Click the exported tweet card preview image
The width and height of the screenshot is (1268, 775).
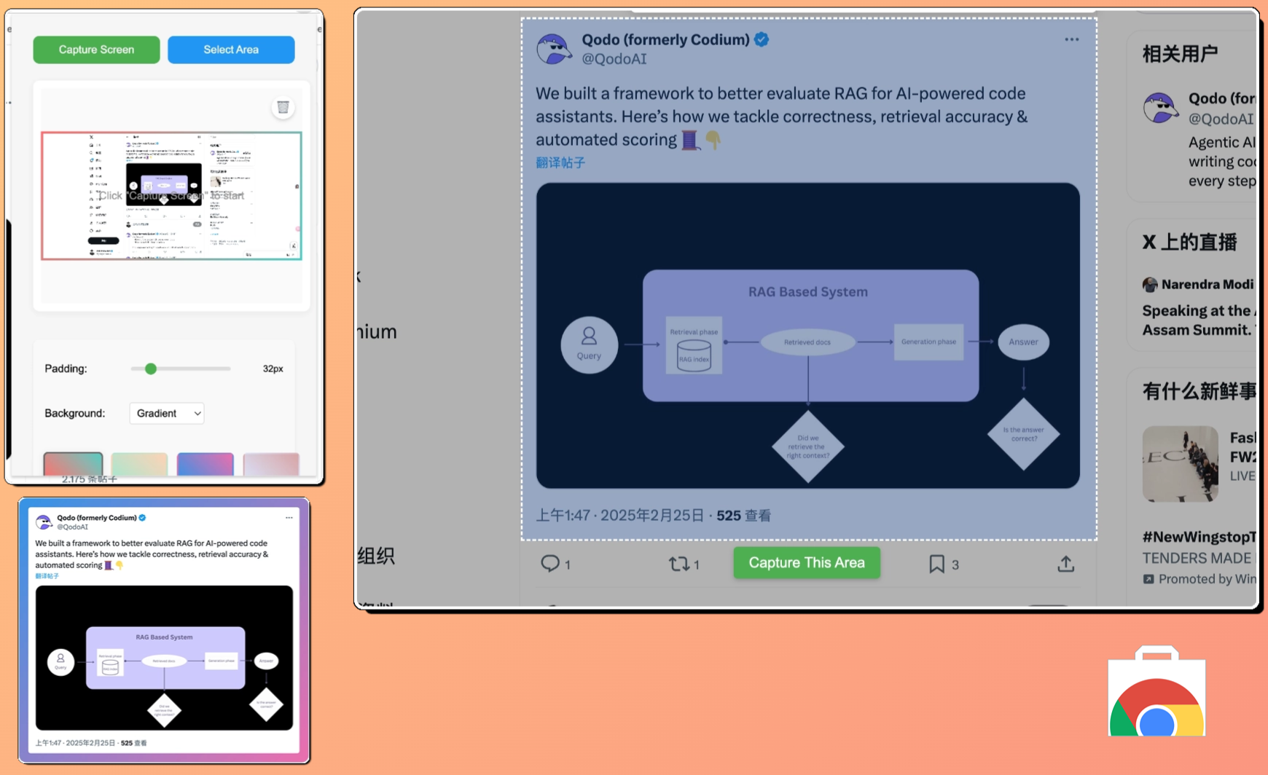164,630
